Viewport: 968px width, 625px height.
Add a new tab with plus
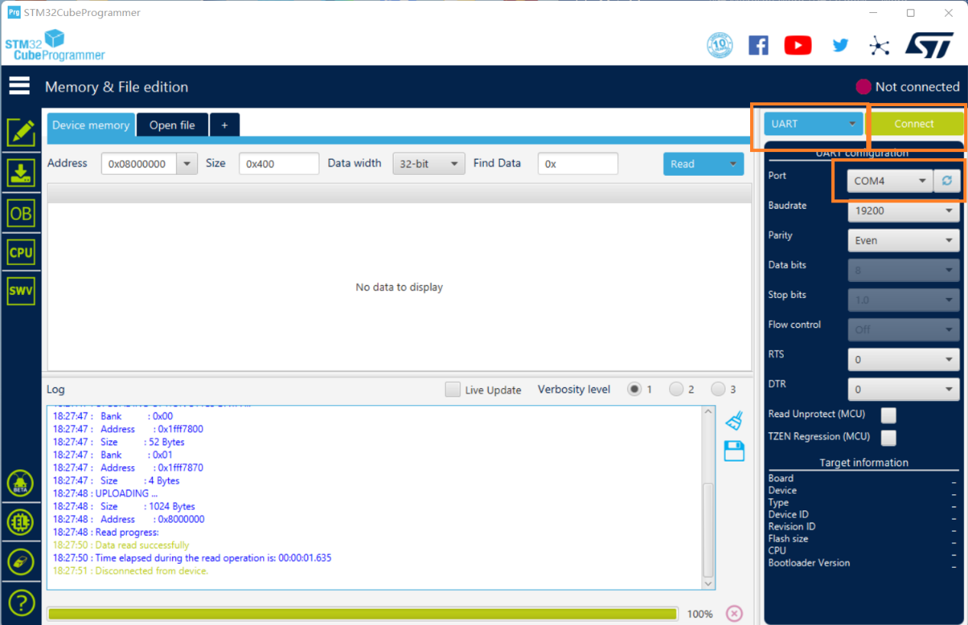pyautogui.click(x=225, y=125)
